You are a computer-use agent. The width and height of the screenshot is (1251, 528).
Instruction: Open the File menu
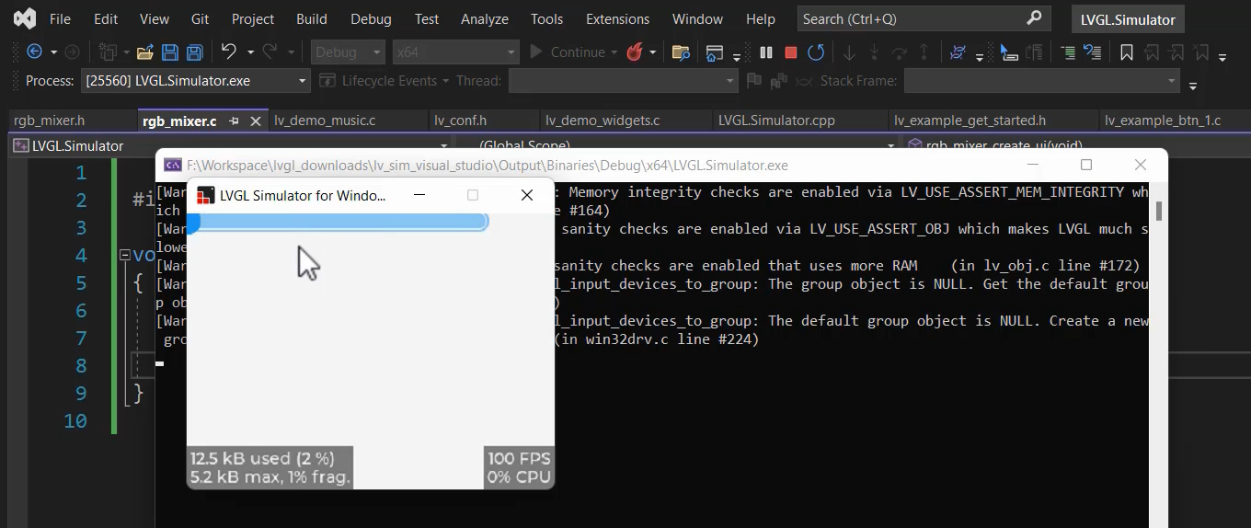point(60,18)
